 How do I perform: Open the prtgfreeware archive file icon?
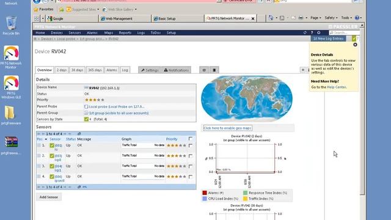click(11, 145)
